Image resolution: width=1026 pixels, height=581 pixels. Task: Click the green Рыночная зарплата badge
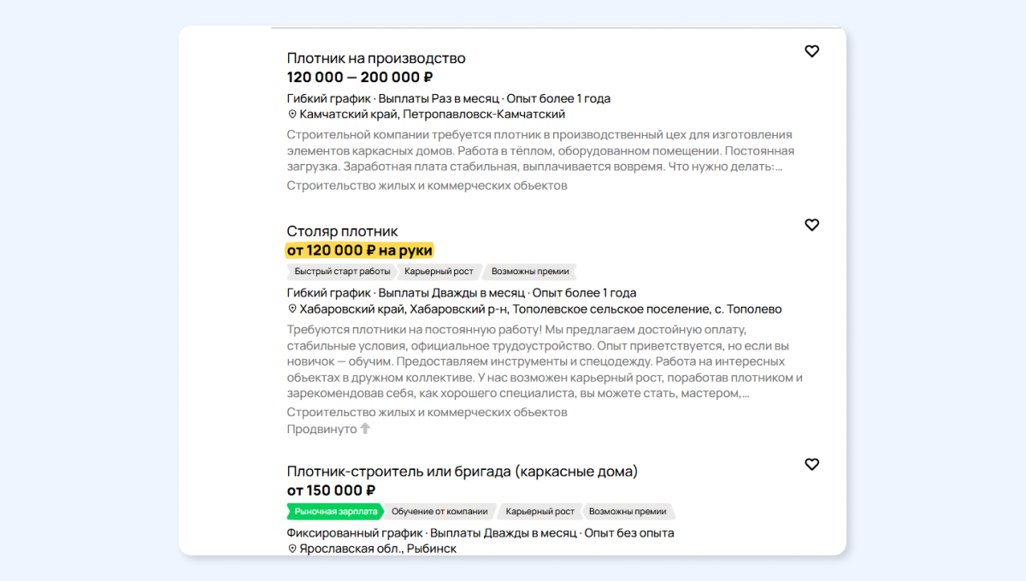pos(335,512)
